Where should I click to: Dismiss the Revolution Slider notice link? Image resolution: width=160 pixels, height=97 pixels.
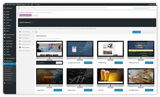[x=141, y=8]
